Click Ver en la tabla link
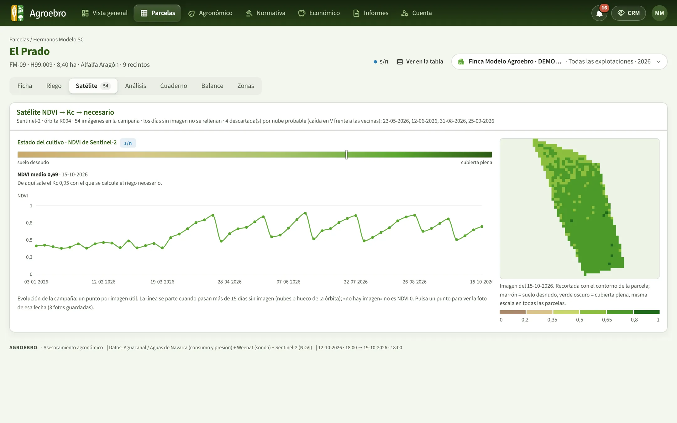Screen dimensions: 677x423 point(420,62)
